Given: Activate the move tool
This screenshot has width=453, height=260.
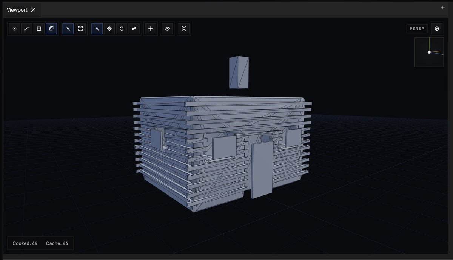Looking at the screenshot, I should (109, 29).
